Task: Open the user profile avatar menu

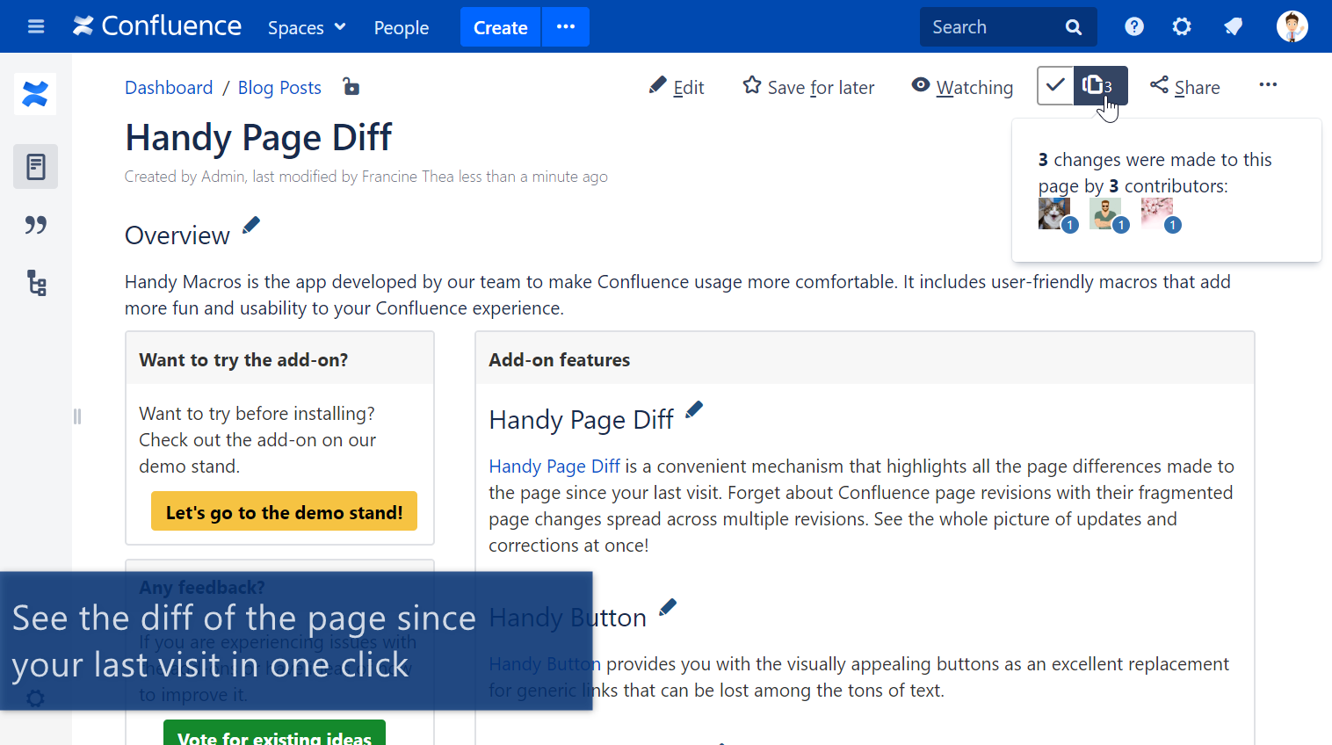Action: click(1292, 26)
